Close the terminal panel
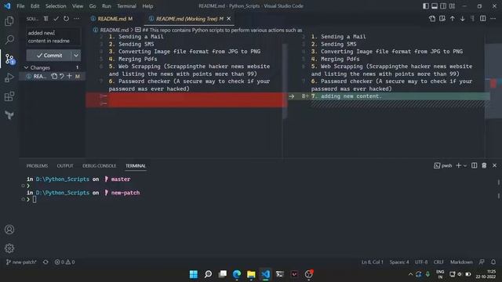The height and width of the screenshot is (282, 502). coord(494,165)
